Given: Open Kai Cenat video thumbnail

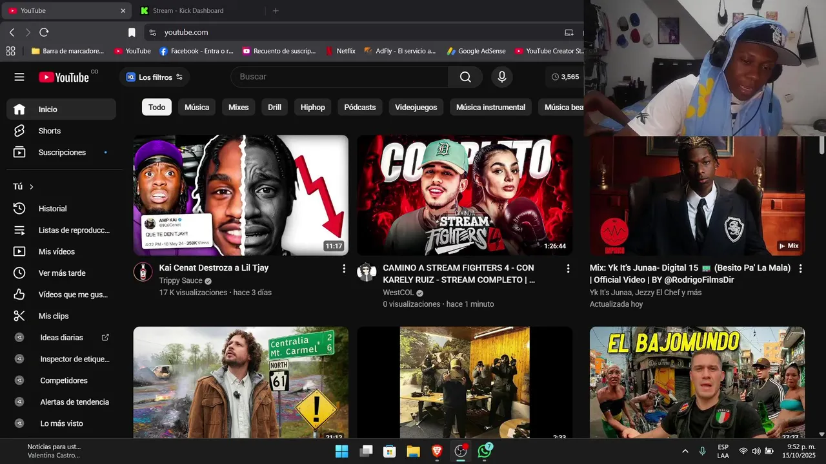Looking at the screenshot, I should tap(241, 195).
